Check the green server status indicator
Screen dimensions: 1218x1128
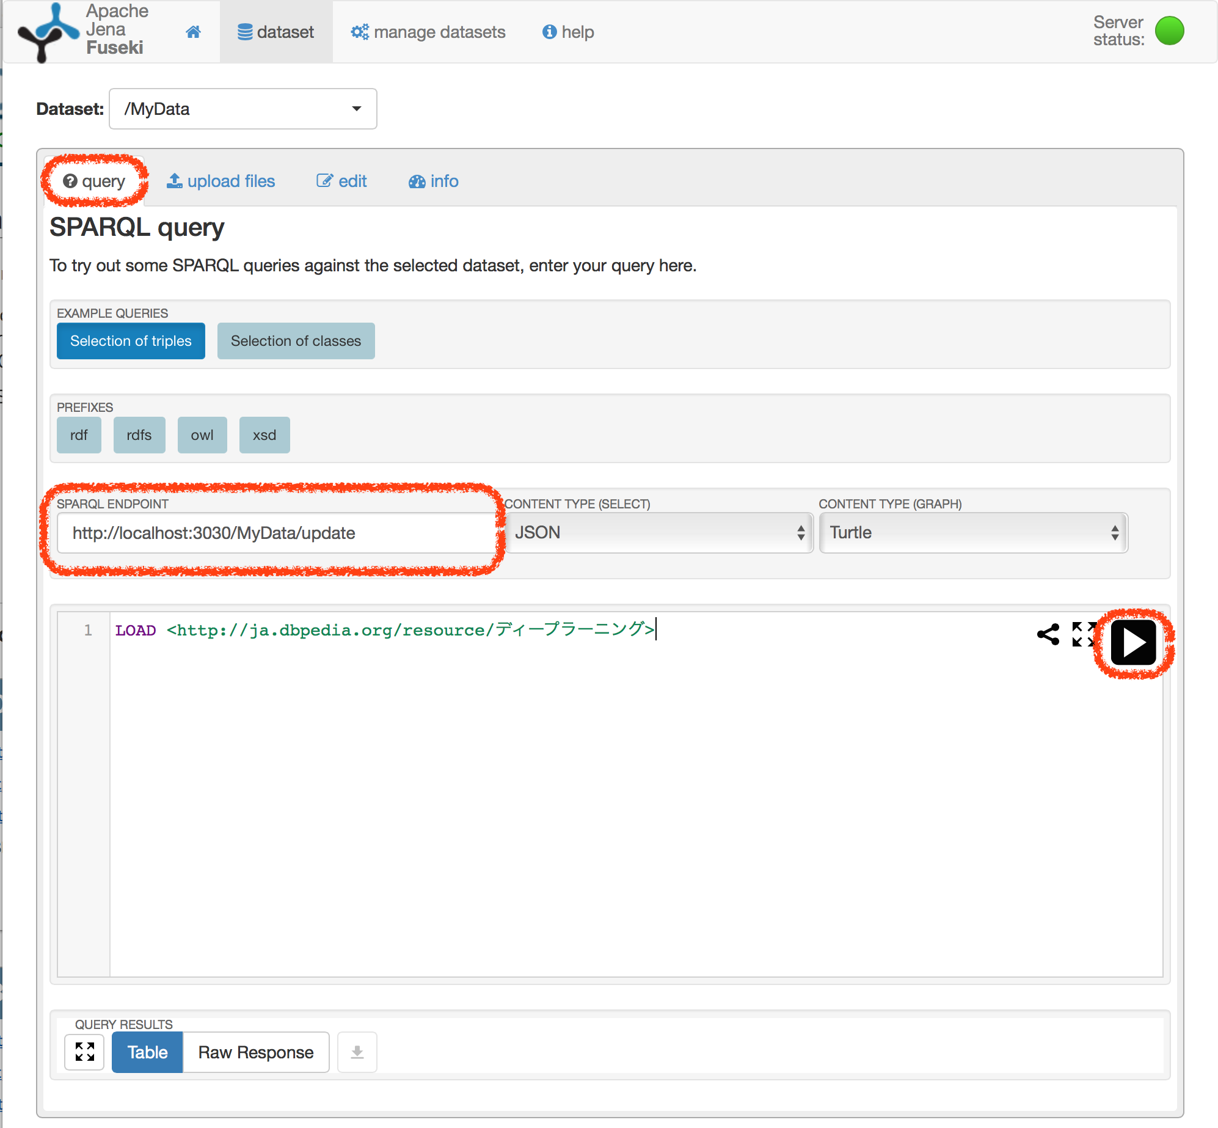pyautogui.click(x=1170, y=31)
